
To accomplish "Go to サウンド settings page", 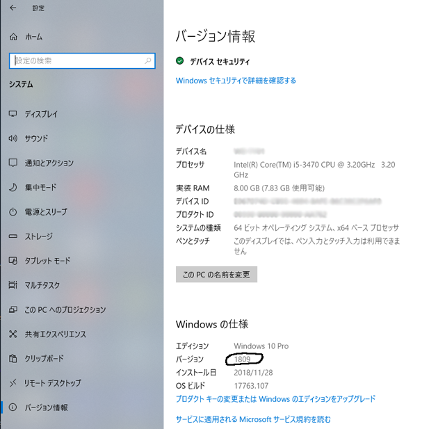I will pos(36,138).
